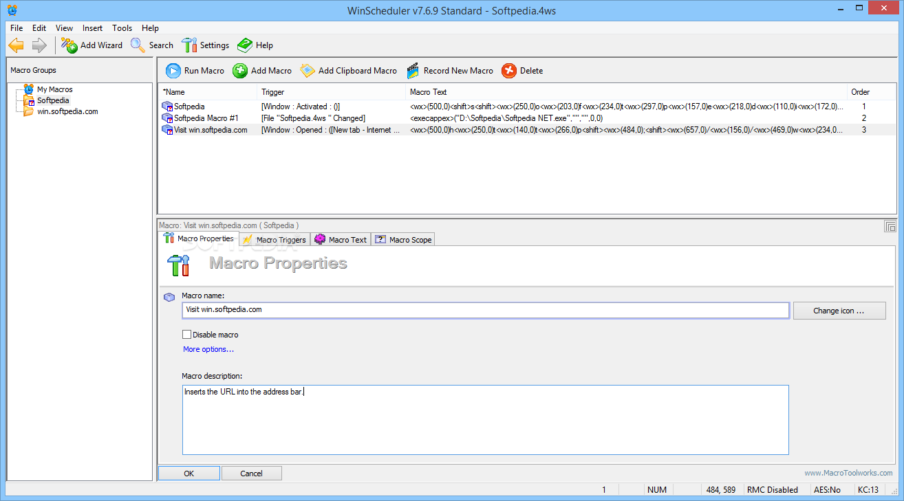Select the Visit win.softpedia.com macro row
The width and height of the screenshot is (904, 501).
(x=528, y=130)
